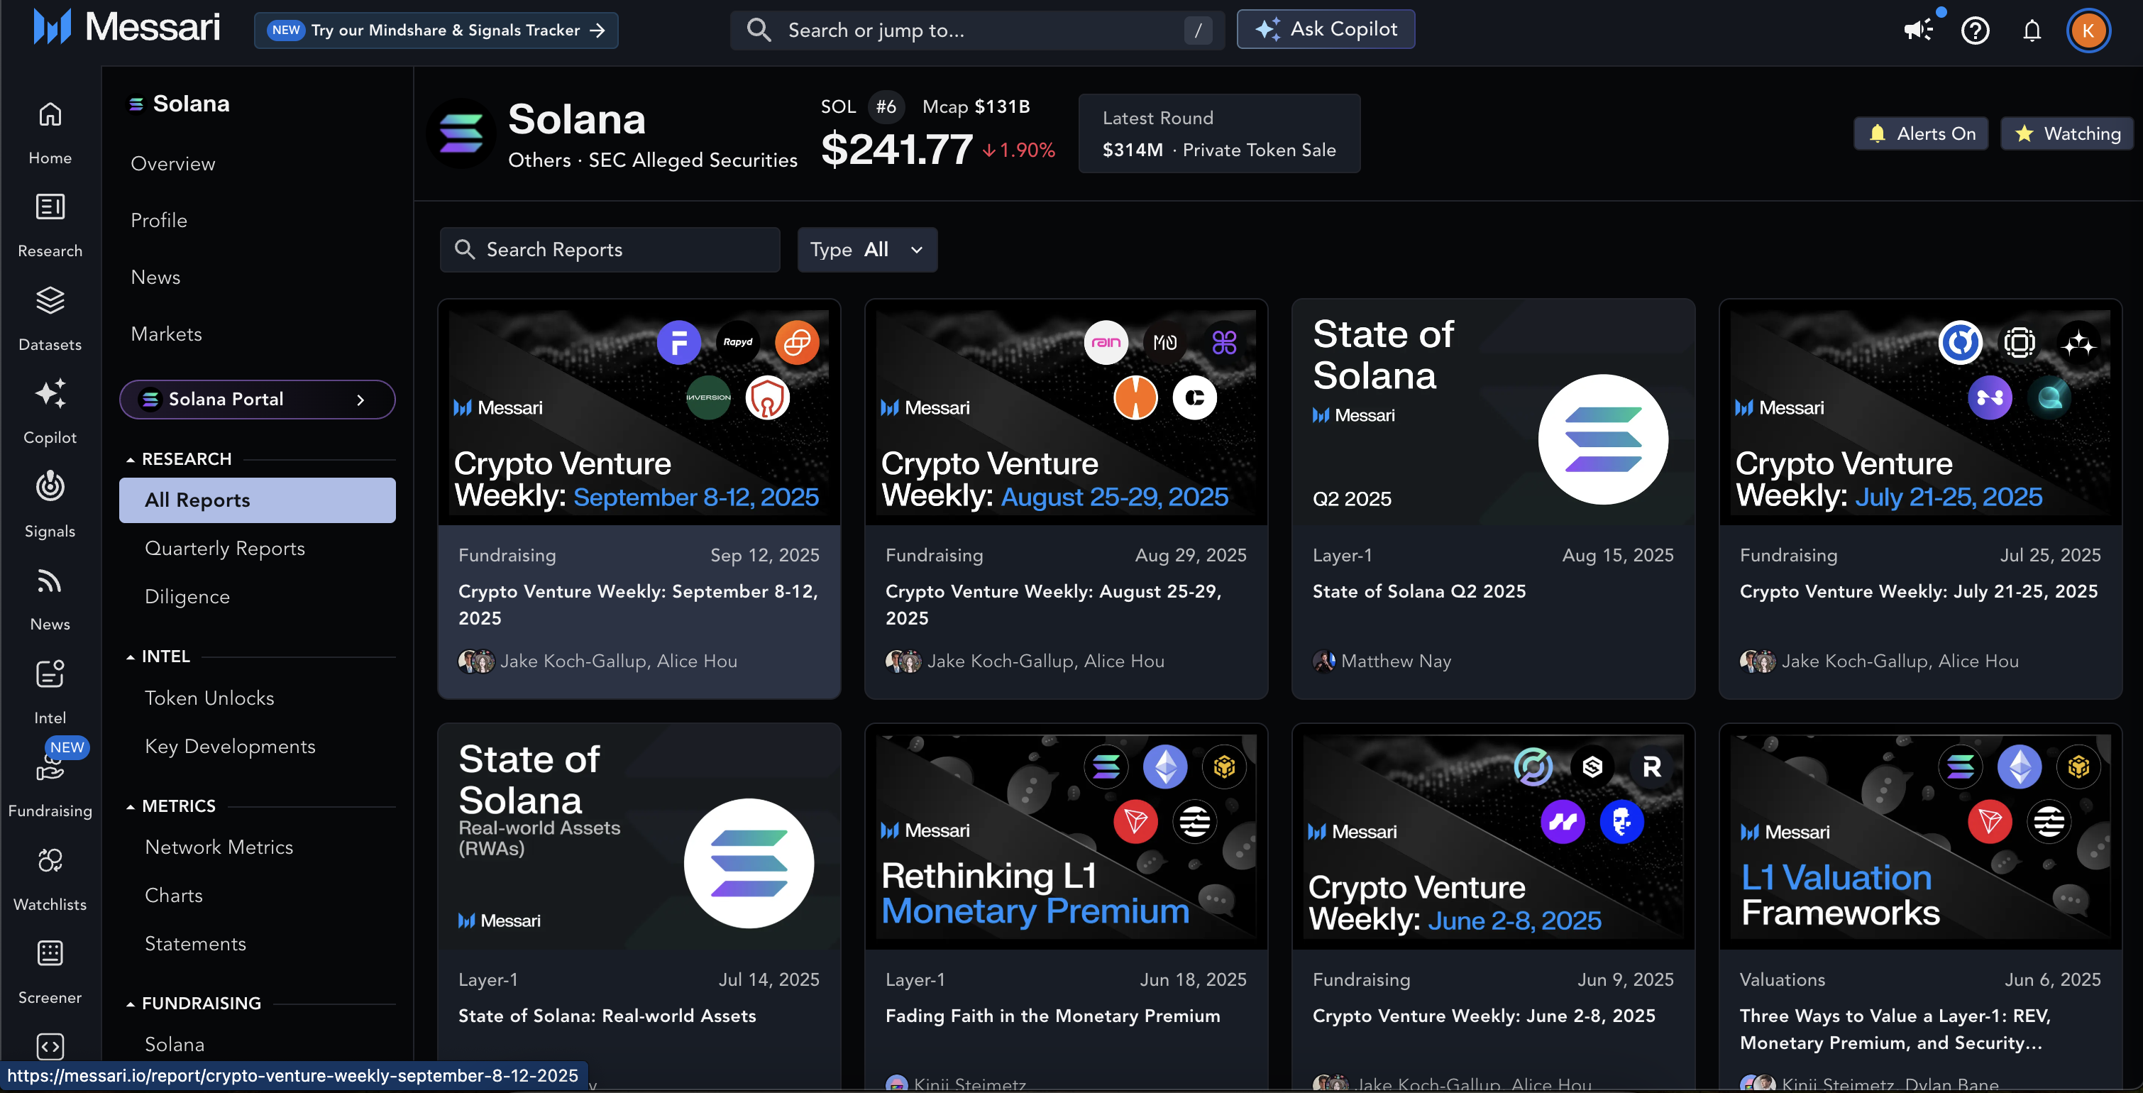Image resolution: width=2143 pixels, height=1093 pixels.
Task: Collapse the METRICS section
Action: (x=131, y=806)
